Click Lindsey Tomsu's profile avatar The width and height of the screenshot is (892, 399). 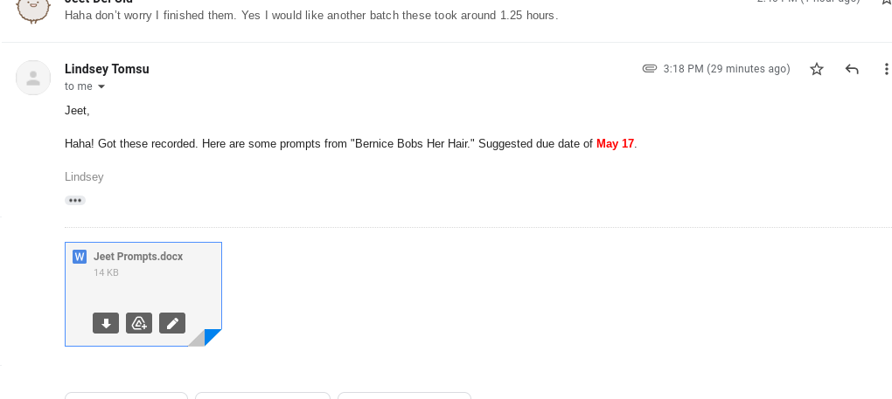[x=33, y=78]
